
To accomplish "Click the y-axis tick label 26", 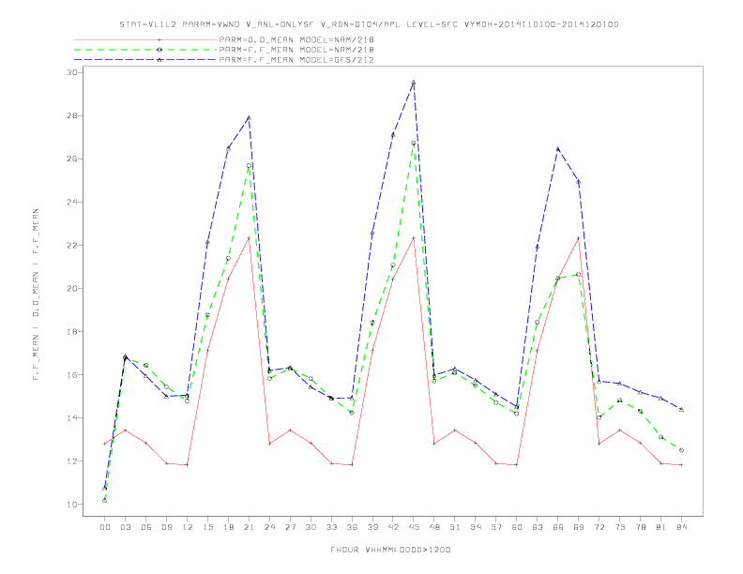I will [72, 159].
